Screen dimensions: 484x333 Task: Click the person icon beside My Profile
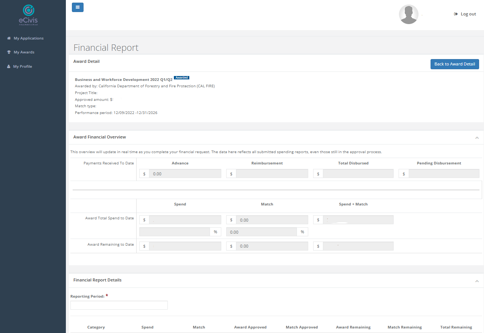coord(9,67)
